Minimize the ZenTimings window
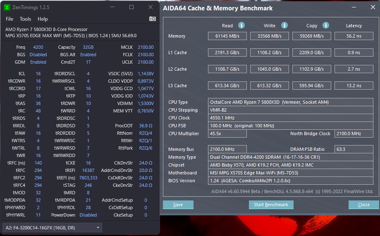Screen dimensions: 380x236 pyautogui.click(x=112, y=7)
